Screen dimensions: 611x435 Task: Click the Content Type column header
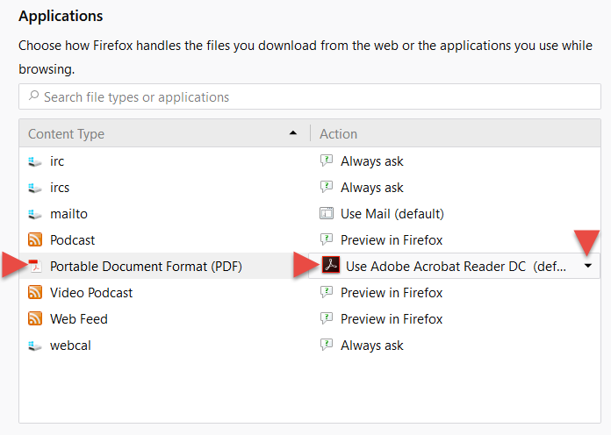coord(66,134)
